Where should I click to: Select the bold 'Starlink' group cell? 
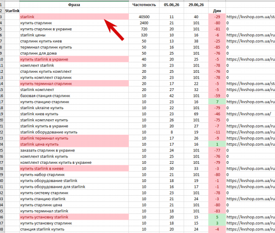coord(12,11)
